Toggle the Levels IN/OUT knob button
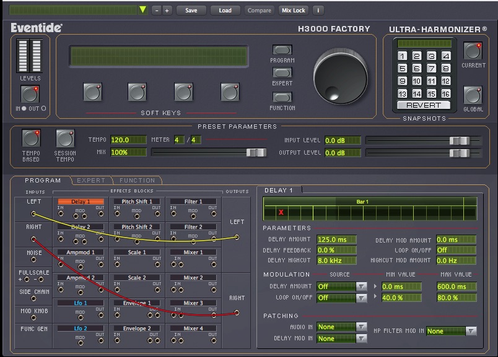Viewport: 498px width, 357px height. click(30, 94)
